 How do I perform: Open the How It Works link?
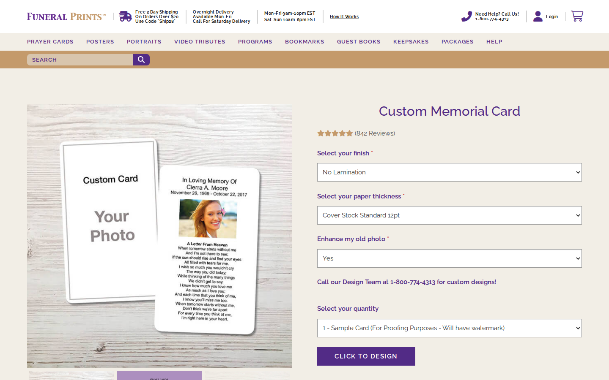pos(344,17)
